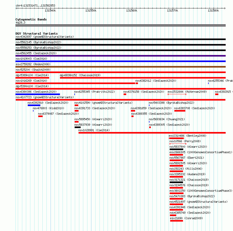Viewport: 233px width, 231px height.
Task: Click nsv3171321 Chaisson2019 label
Action: 189,180
